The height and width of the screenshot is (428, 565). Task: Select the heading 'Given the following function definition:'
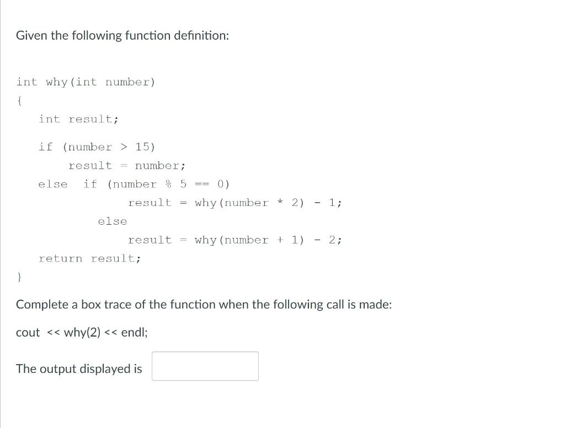click(121, 35)
